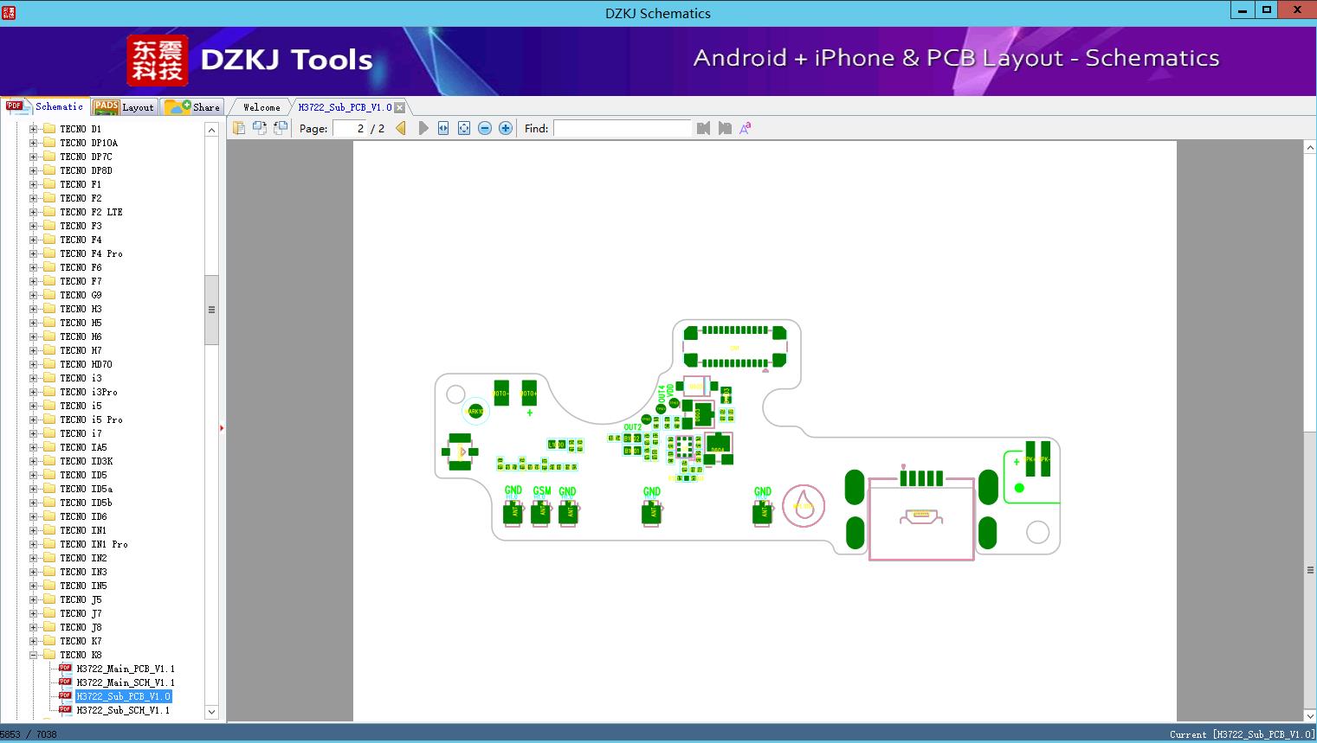Fit the page to width
This screenshot has width=1317, height=743.
tap(443, 128)
